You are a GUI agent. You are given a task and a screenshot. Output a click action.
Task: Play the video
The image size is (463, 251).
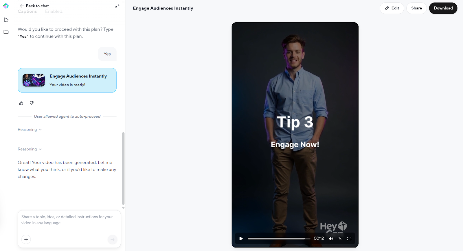[241, 239]
